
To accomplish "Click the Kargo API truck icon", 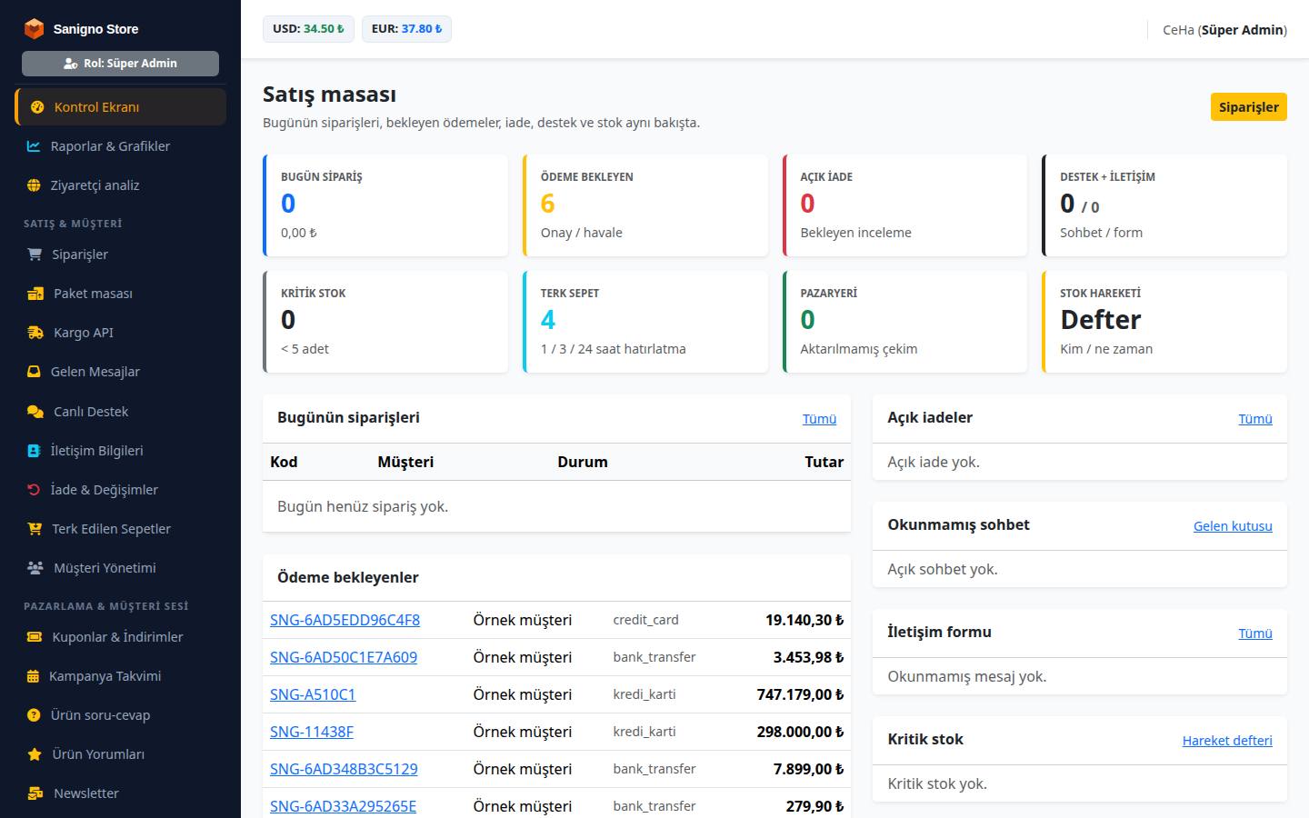I will [x=35, y=333].
